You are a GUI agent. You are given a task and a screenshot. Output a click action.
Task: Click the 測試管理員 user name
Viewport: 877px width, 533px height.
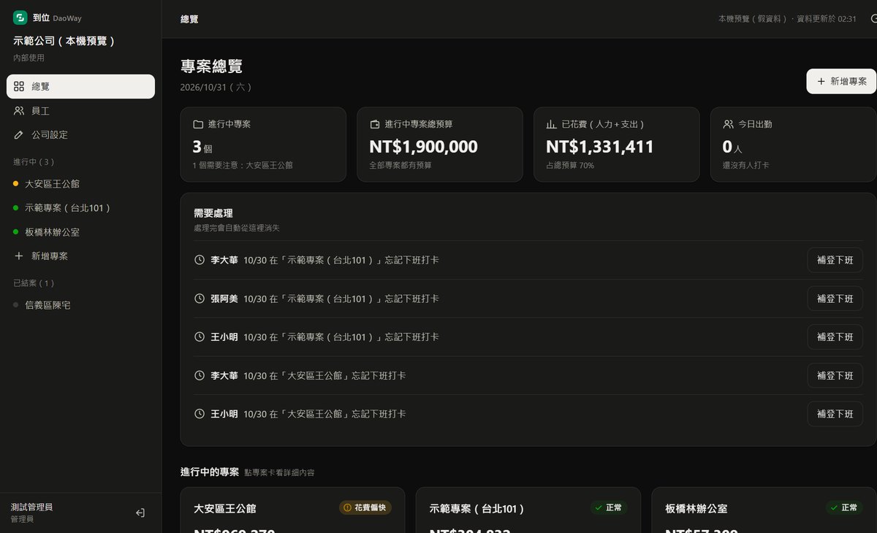pos(31,507)
